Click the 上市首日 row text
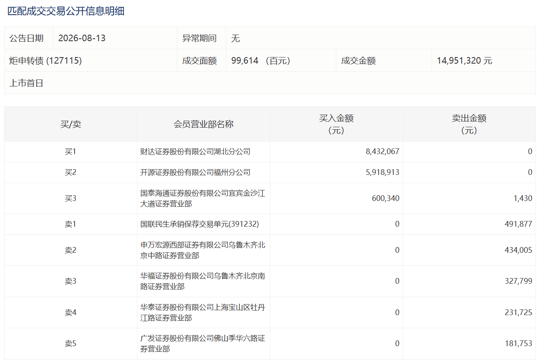Viewport: 538px width, 362px height. pyautogui.click(x=26, y=83)
